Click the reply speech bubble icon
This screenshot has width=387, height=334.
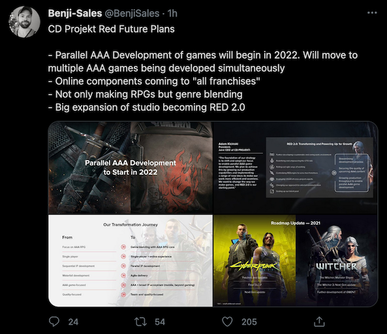tap(54, 322)
